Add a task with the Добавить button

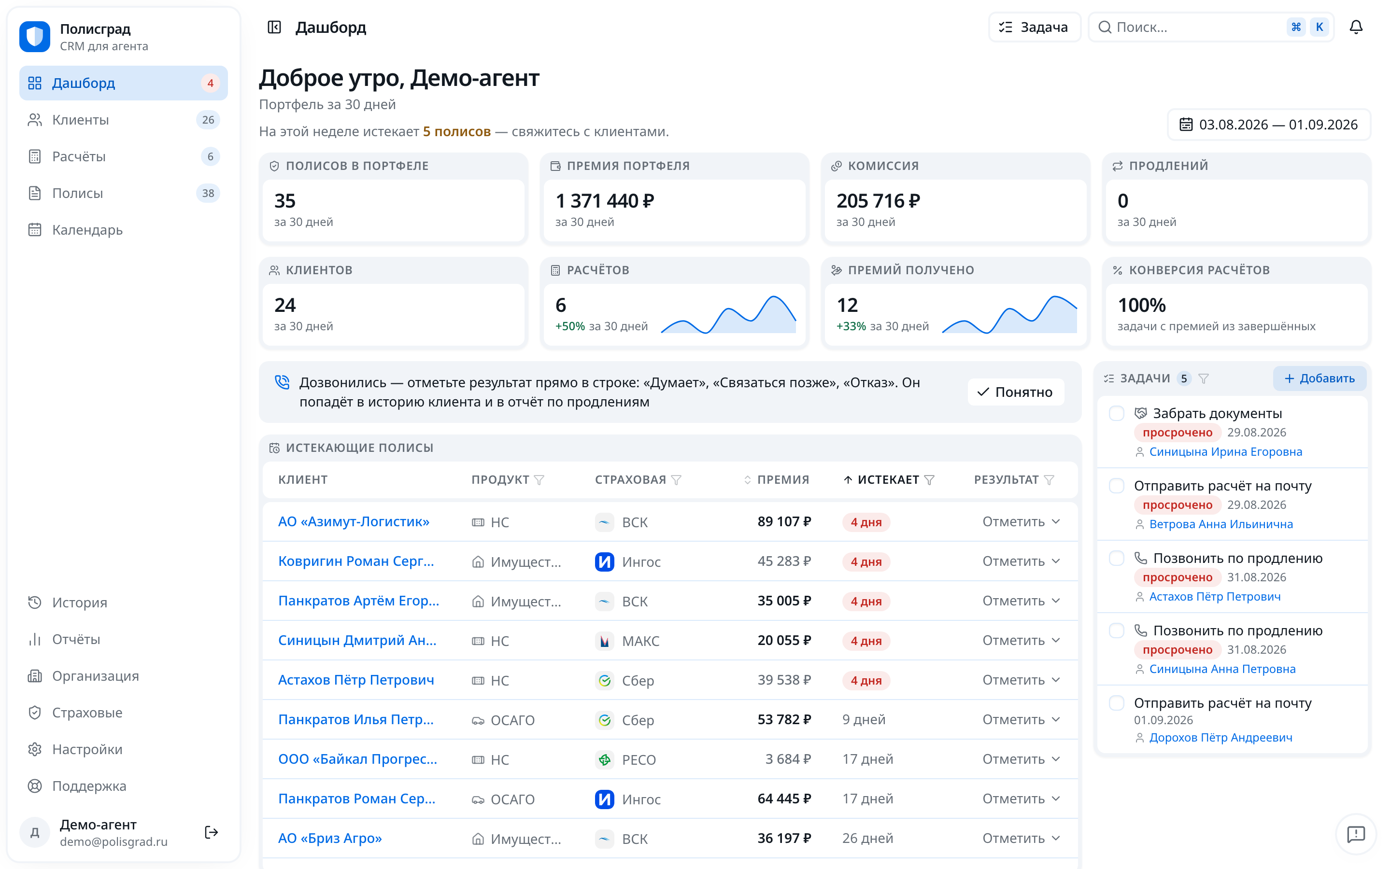click(x=1319, y=379)
